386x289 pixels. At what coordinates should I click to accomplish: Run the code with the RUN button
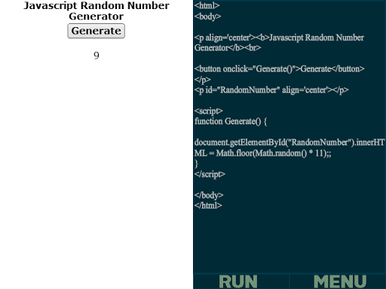(238, 281)
